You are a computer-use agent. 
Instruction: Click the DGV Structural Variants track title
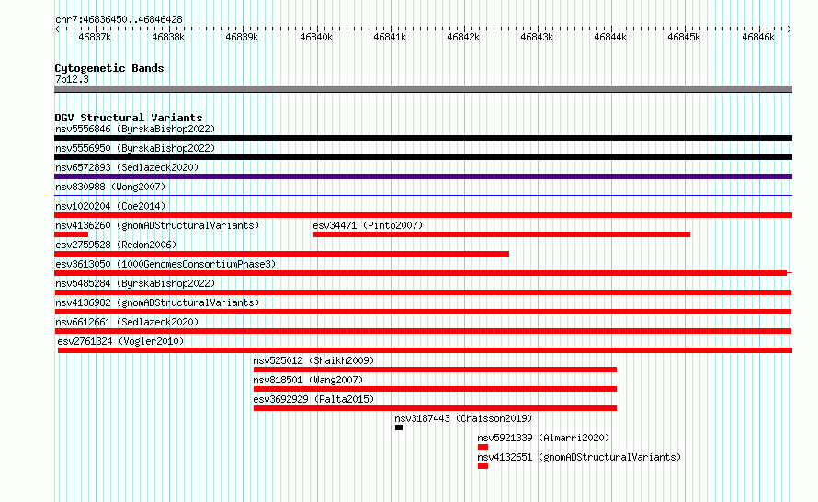(129, 118)
